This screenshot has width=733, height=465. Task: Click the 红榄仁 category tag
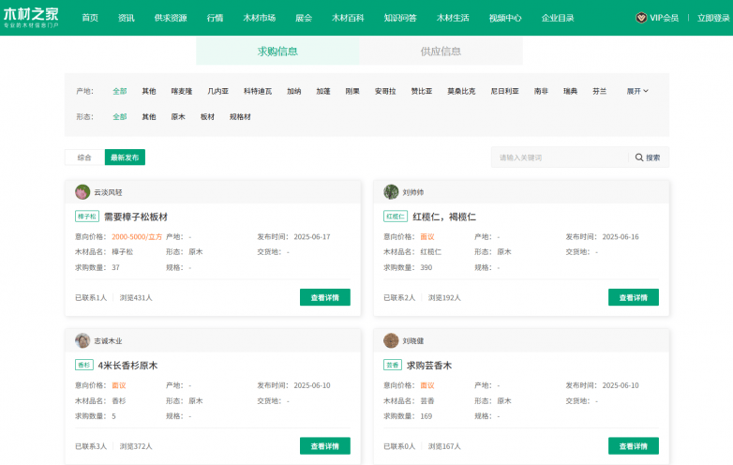[396, 217]
